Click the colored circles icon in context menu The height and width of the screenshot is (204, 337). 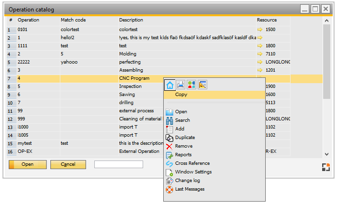[x=191, y=85]
